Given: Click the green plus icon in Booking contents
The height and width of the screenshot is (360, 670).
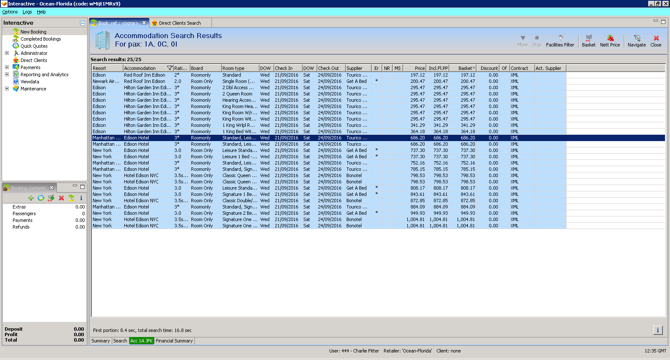Looking at the screenshot, I should pyautogui.click(x=31, y=198).
